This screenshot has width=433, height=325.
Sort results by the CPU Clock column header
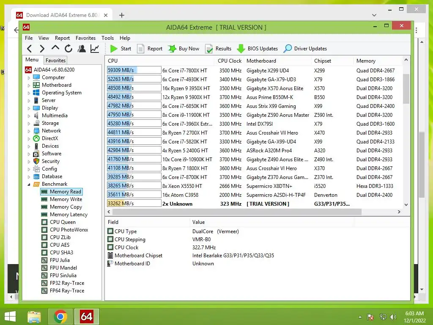pyautogui.click(x=229, y=61)
